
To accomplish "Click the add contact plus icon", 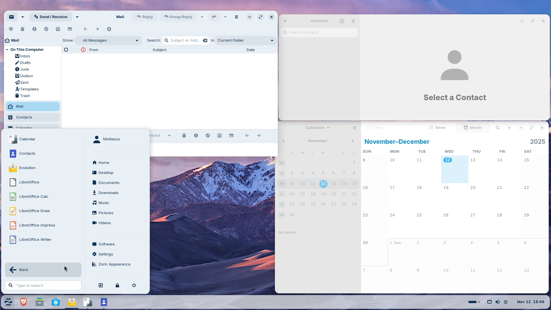I will coord(285,21).
